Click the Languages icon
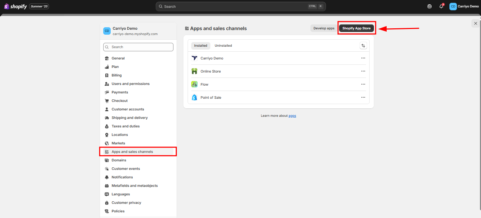 point(107,194)
